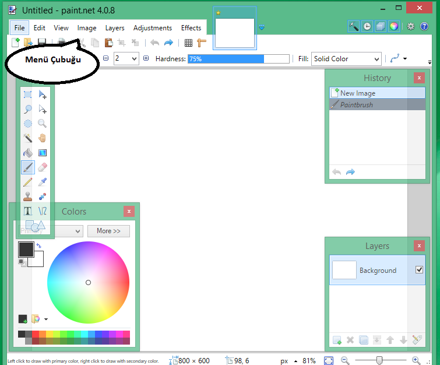Open the Help question mark button
Image resolution: width=440 pixels, height=365 pixels.
click(424, 26)
